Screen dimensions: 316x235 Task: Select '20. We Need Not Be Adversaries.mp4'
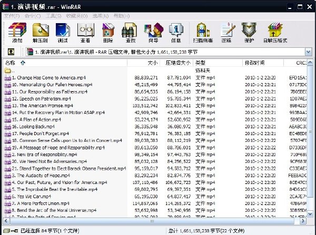click(x=50, y=161)
